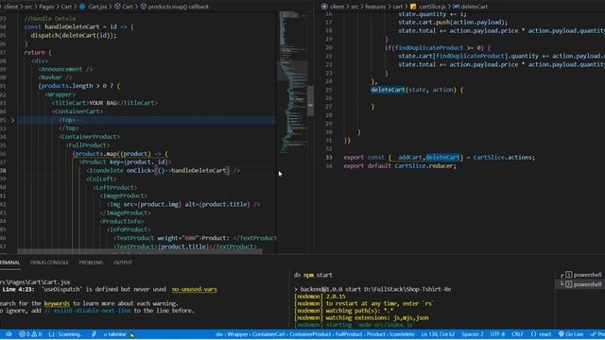Click the no-unused-vars link in terminal
The width and height of the screenshot is (605, 340).
(x=195, y=290)
